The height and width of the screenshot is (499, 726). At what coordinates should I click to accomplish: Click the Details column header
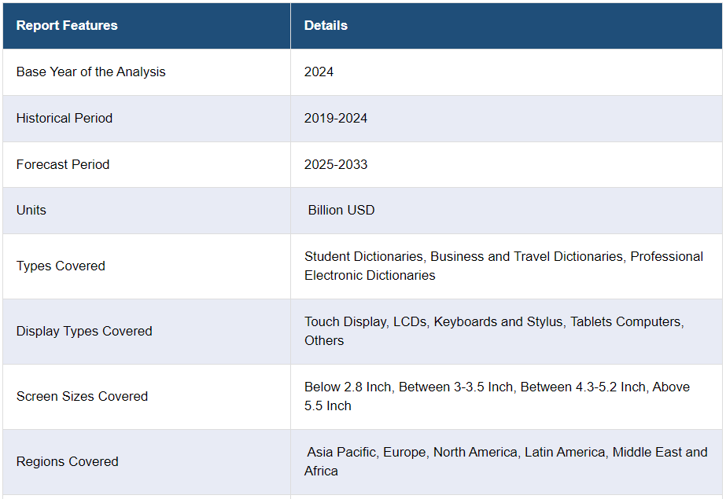tap(326, 25)
